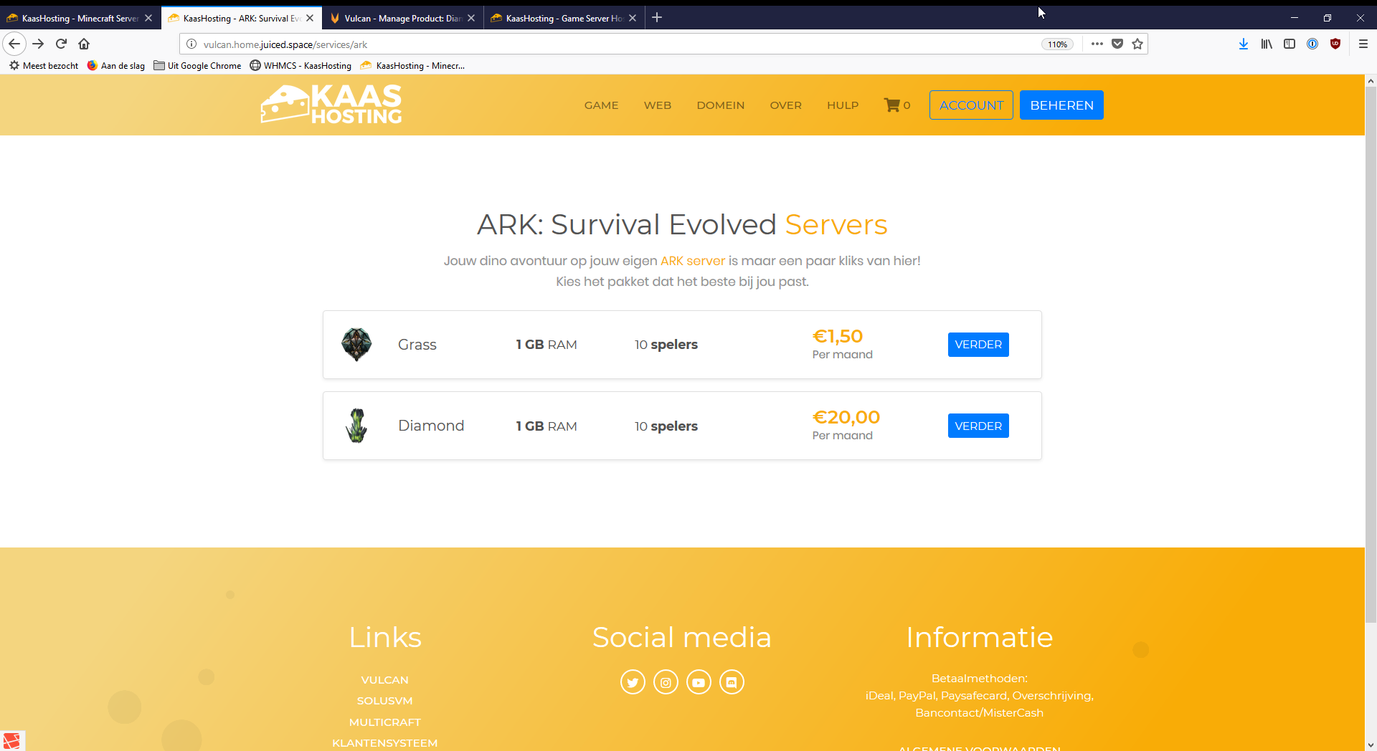Click the shopping cart icon

point(891,105)
